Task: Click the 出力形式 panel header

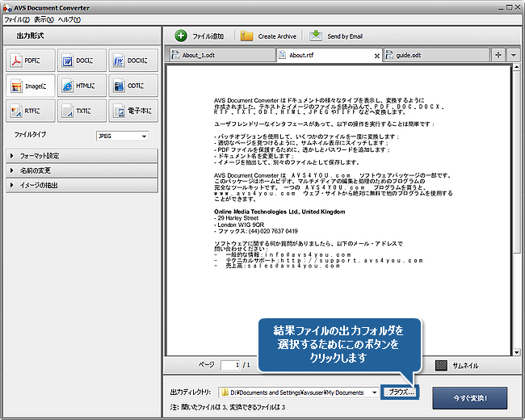Action: coord(82,36)
